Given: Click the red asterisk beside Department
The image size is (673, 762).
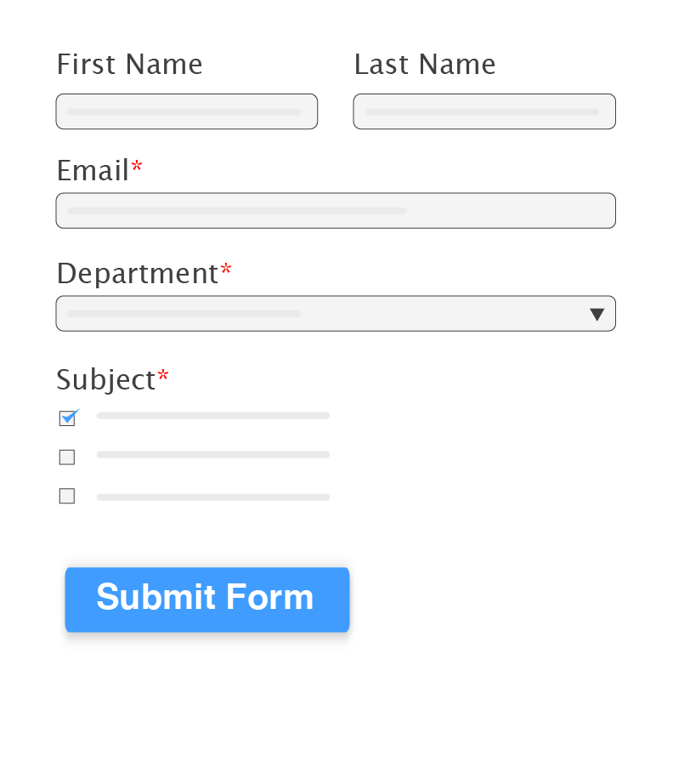Looking at the screenshot, I should click(226, 270).
